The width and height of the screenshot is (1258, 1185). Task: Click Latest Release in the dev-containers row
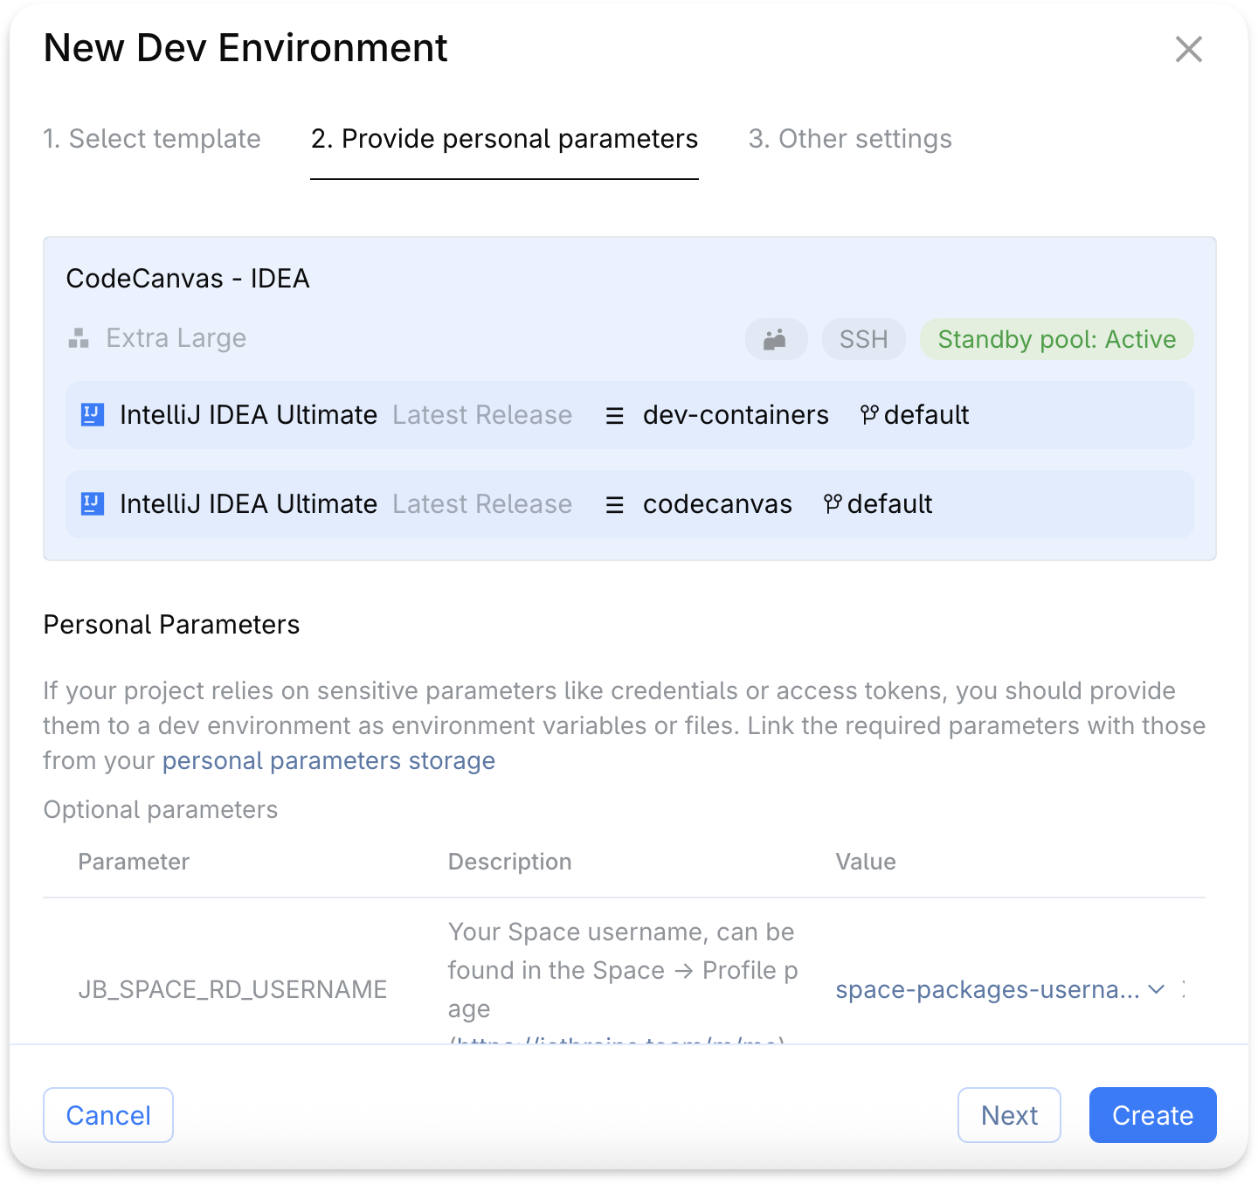click(x=482, y=414)
